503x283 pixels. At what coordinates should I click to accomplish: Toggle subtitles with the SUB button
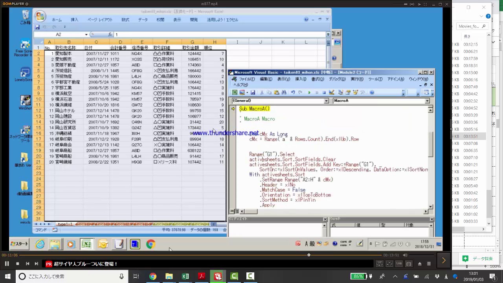pos(399,264)
